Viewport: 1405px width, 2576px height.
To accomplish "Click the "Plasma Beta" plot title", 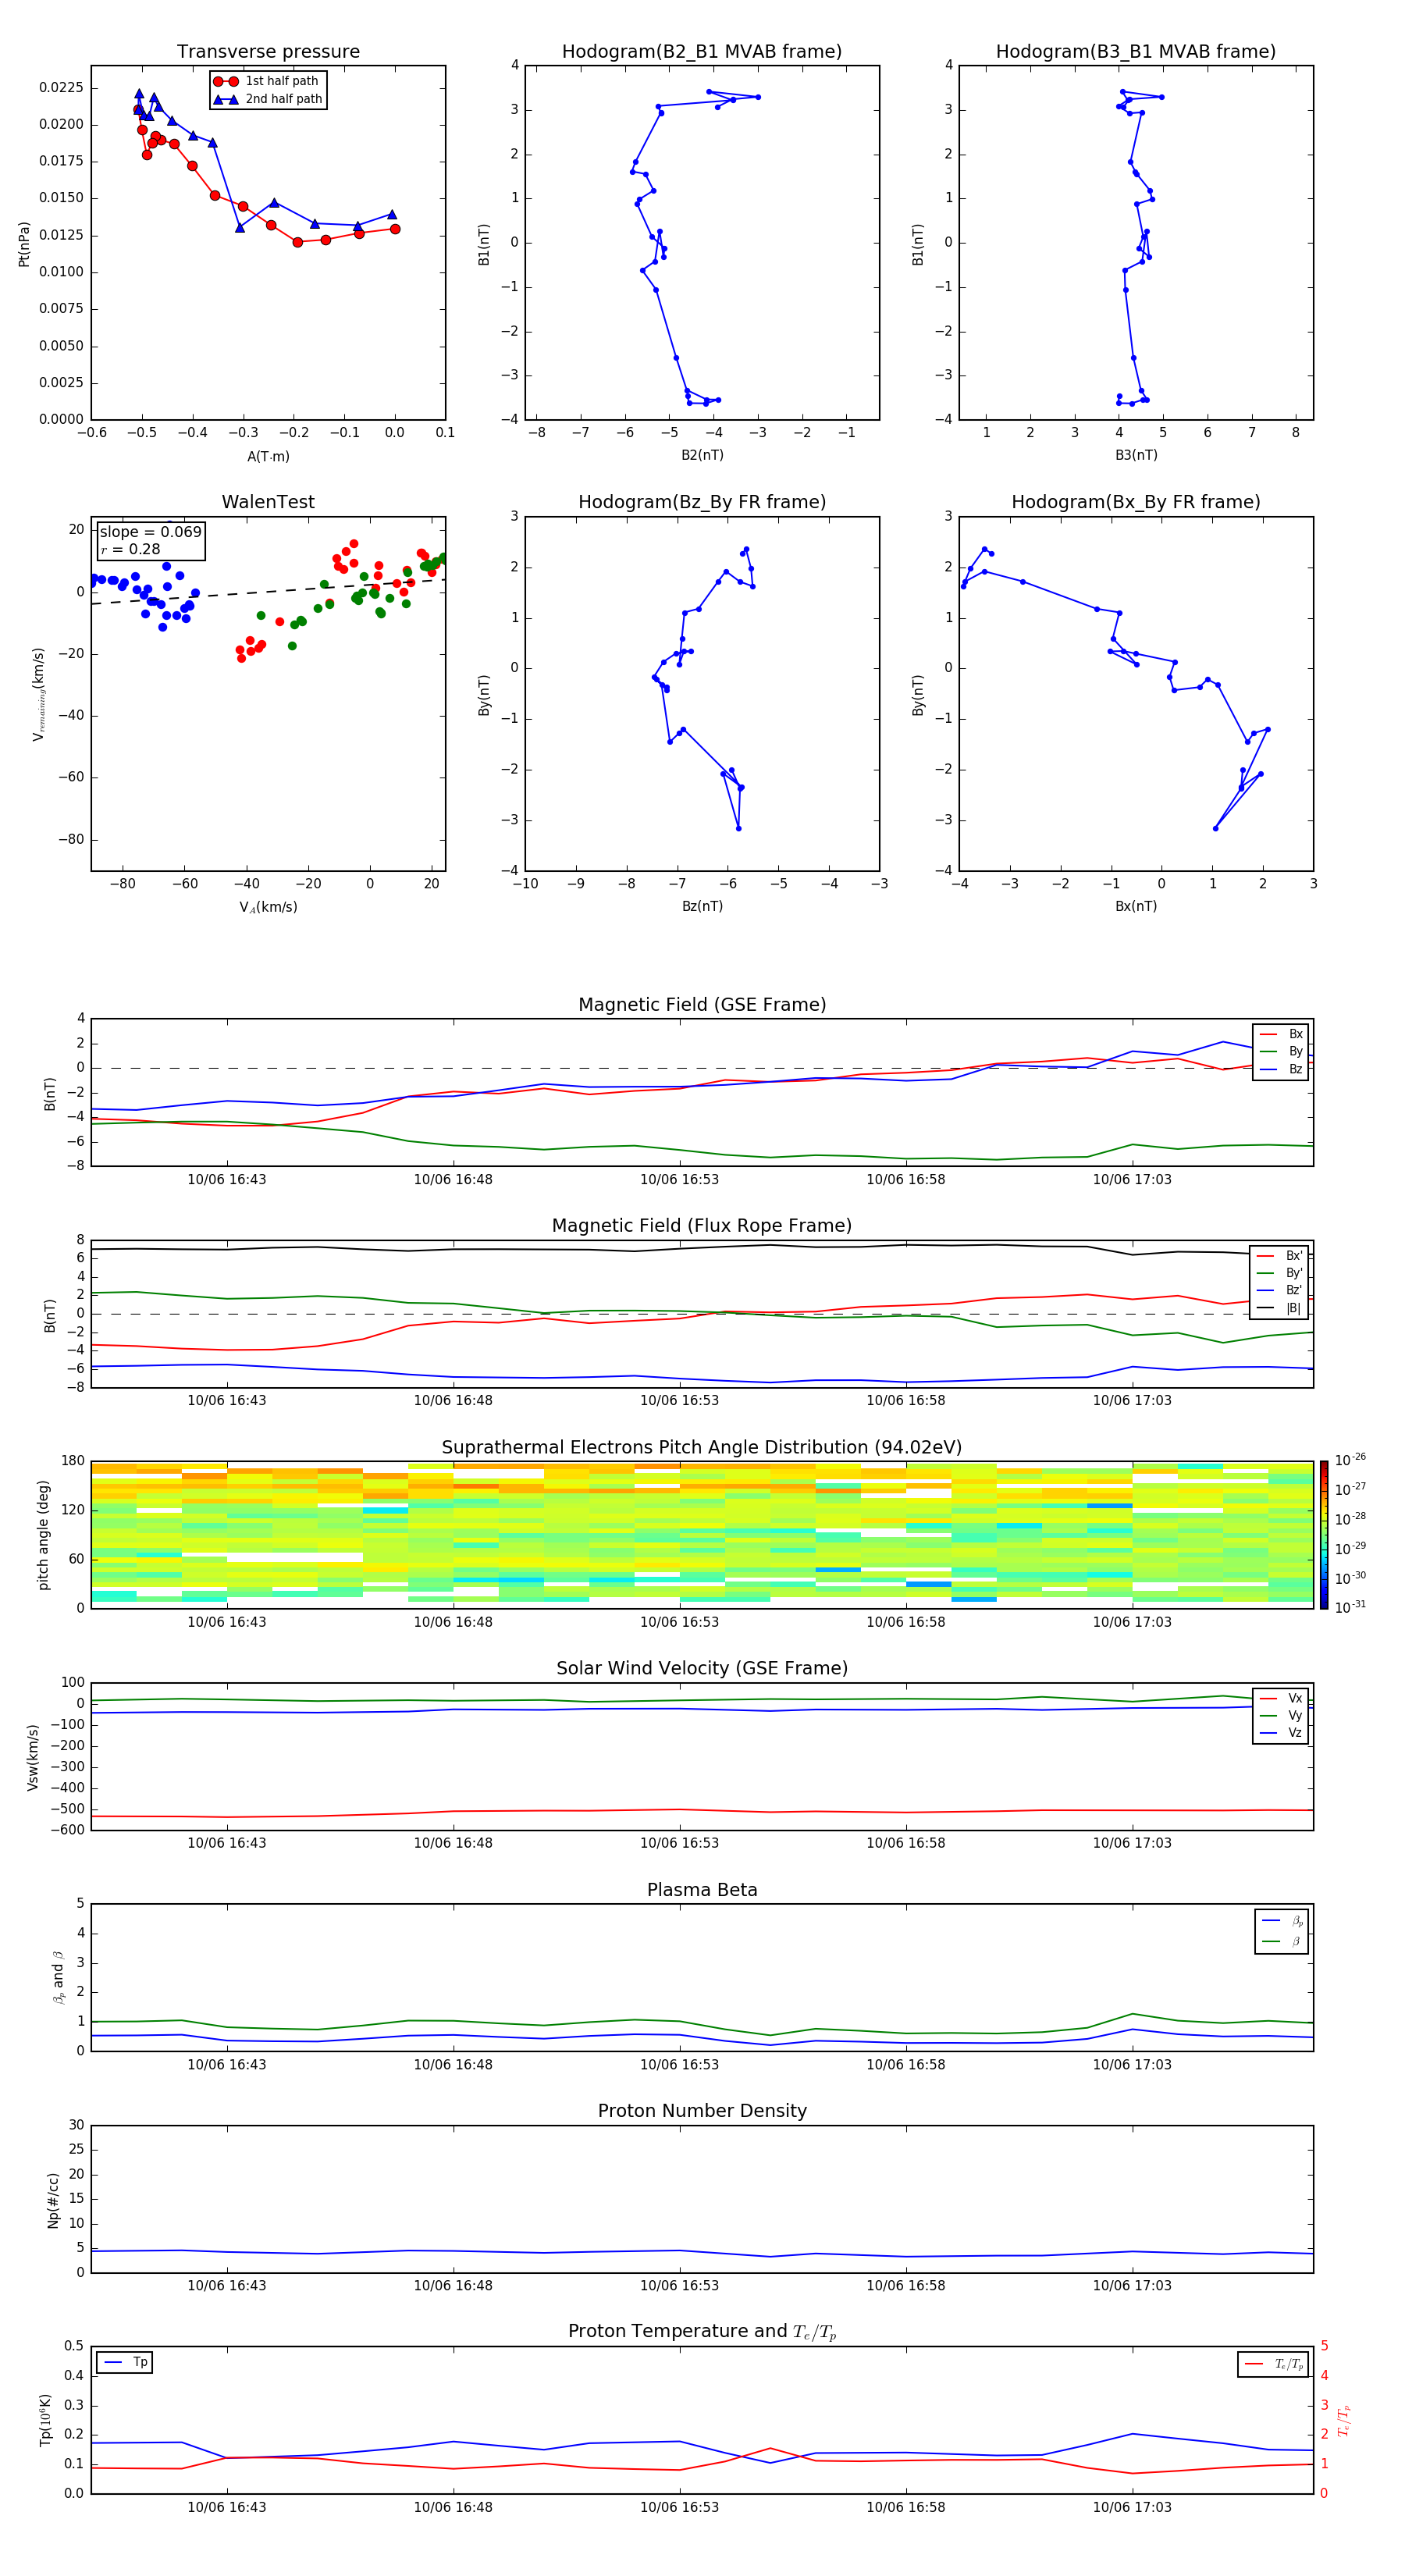I will coord(702,1890).
